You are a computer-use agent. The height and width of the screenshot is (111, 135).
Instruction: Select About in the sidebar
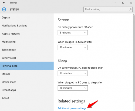(27, 98)
